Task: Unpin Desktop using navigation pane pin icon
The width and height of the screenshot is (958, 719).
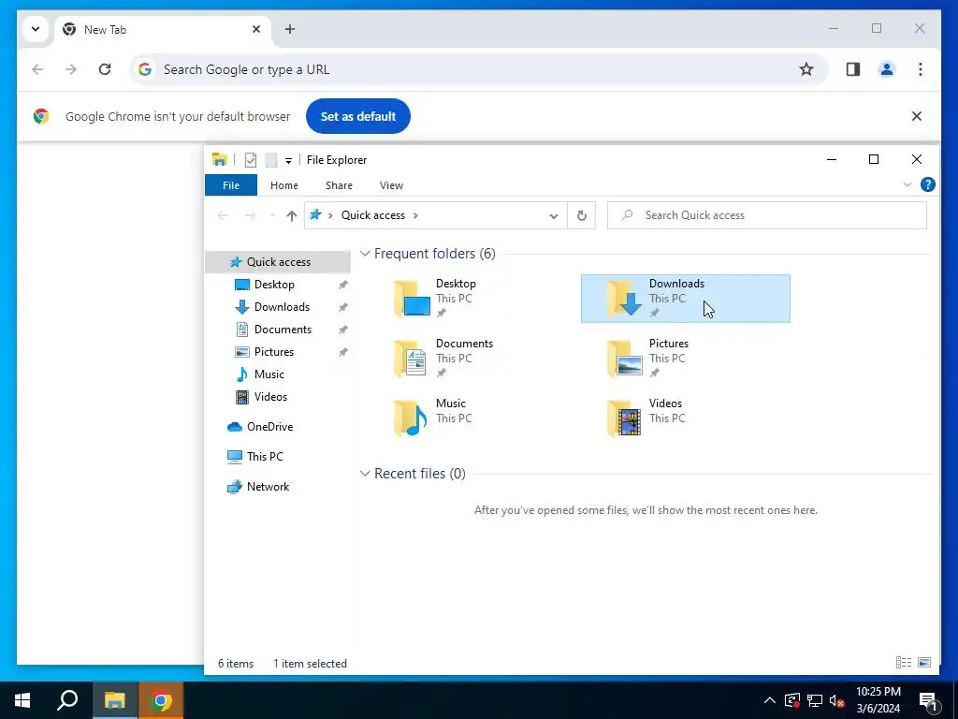Action: (342, 285)
